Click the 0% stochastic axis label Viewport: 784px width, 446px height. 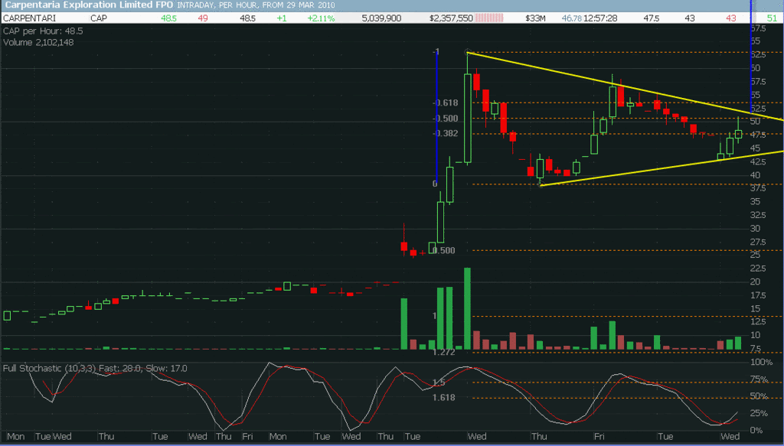coord(757,430)
